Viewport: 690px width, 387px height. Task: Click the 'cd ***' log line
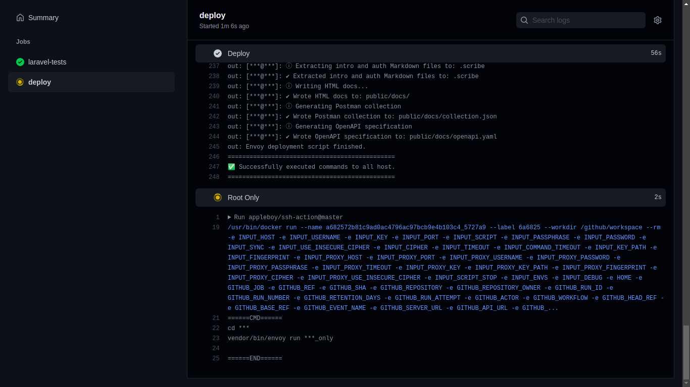(x=238, y=328)
